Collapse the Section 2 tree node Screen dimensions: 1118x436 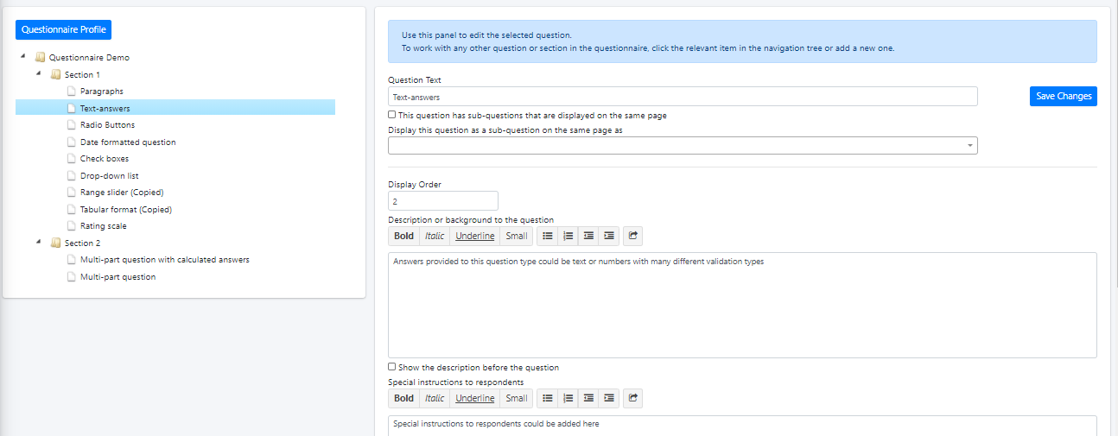pyautogui.click(x=38, y=243)
